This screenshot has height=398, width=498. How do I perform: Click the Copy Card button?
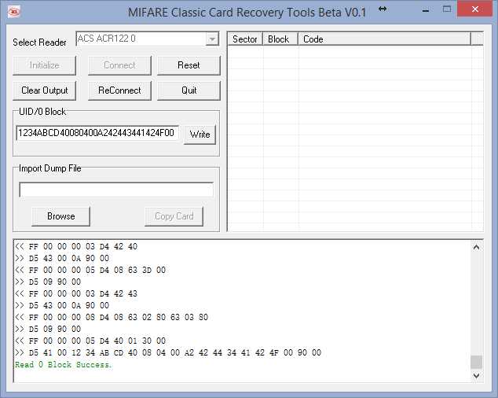coord(174,216)
